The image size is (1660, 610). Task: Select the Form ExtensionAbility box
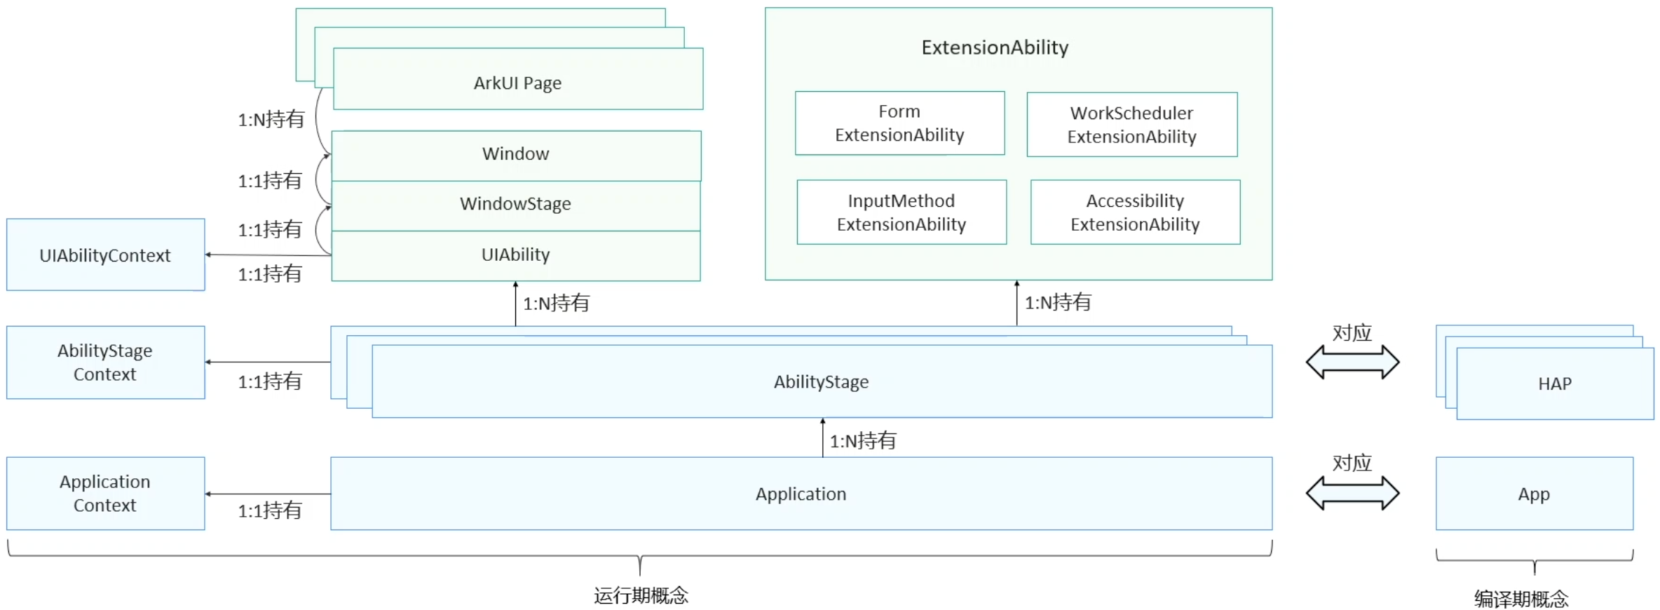[x=900, y=123]
